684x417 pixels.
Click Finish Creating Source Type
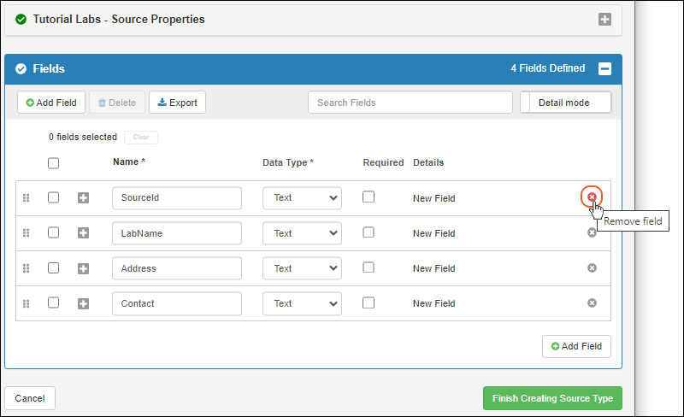(552, 398)
